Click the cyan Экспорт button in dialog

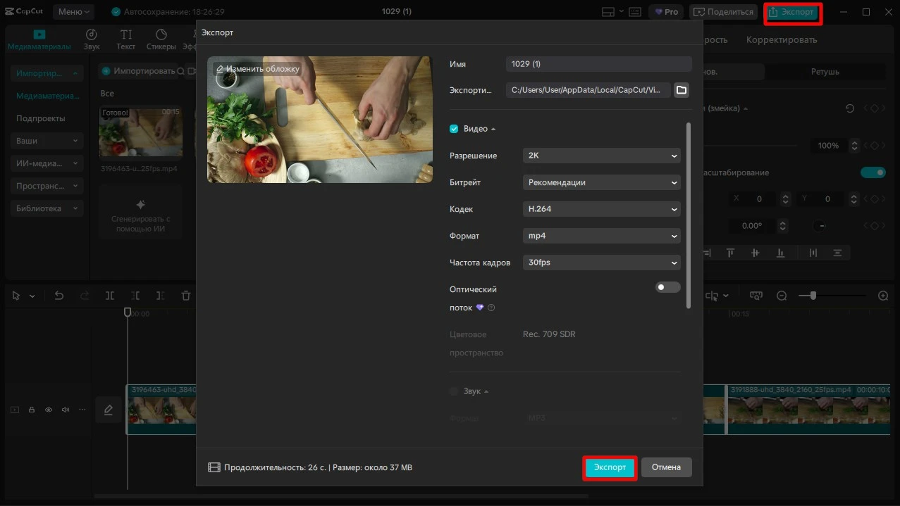click(x=610, y=467)
